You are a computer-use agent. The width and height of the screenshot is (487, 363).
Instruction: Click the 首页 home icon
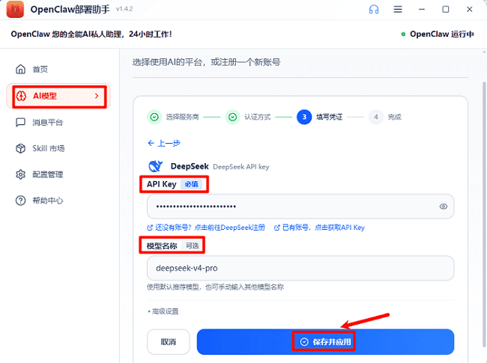pos(20,69)
